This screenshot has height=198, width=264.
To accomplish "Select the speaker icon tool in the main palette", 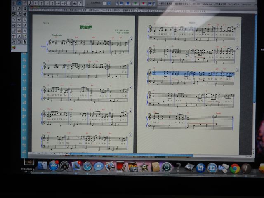I will point(19,31).
